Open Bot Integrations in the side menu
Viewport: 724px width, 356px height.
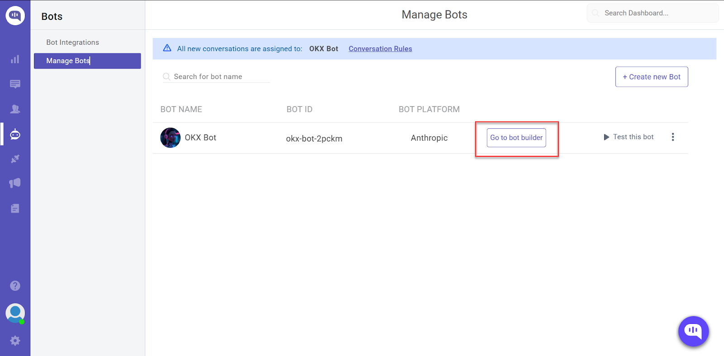pos(72,42)
